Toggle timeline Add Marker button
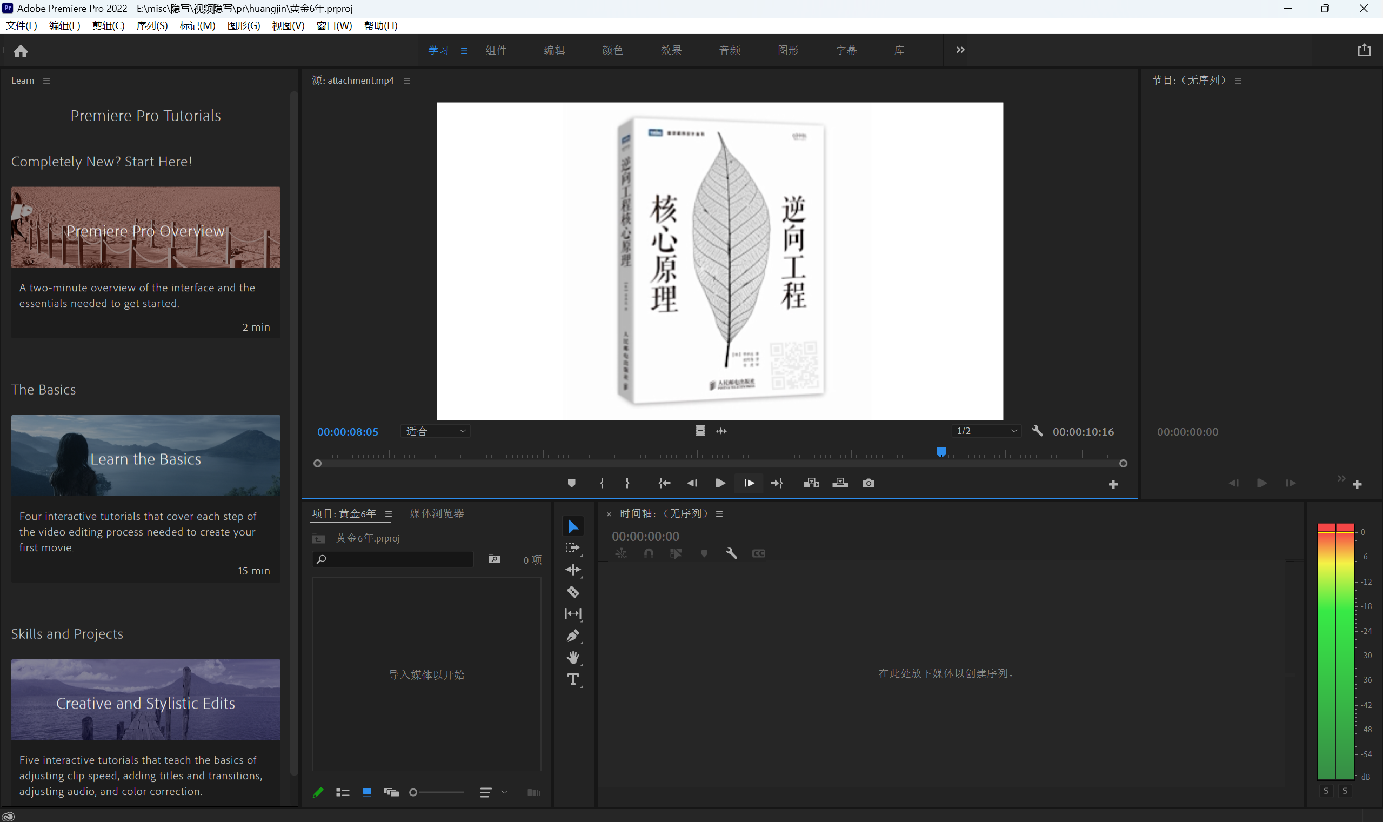1383x822 pixels. (x=704, y=553)
